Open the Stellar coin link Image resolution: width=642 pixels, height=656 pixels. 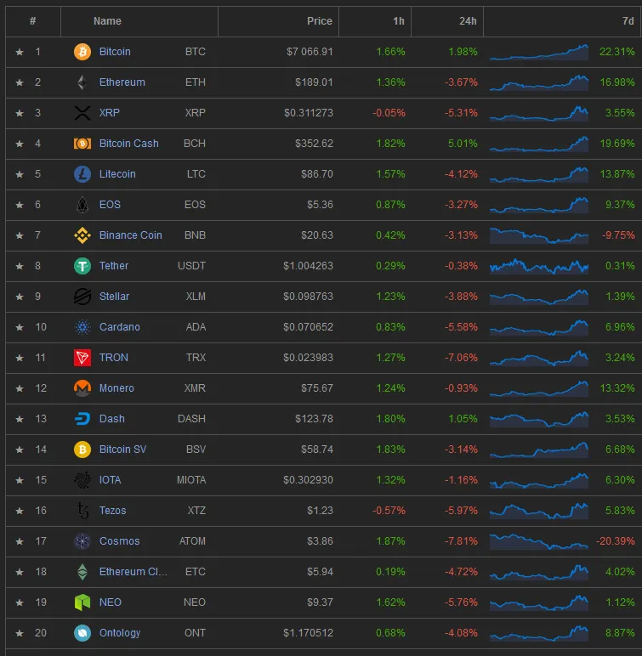tap(114, 297)
